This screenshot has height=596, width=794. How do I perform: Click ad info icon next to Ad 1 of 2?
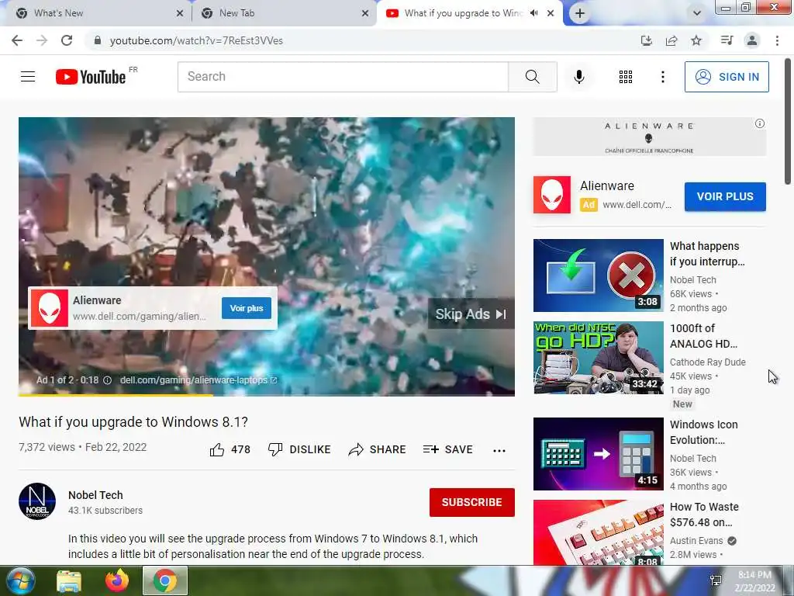107,380
